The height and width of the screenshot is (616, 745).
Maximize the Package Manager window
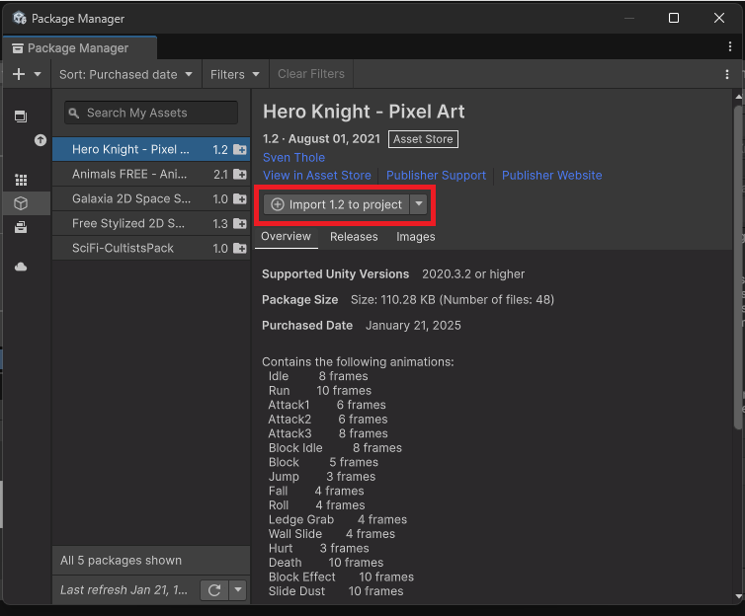[673, 18]
